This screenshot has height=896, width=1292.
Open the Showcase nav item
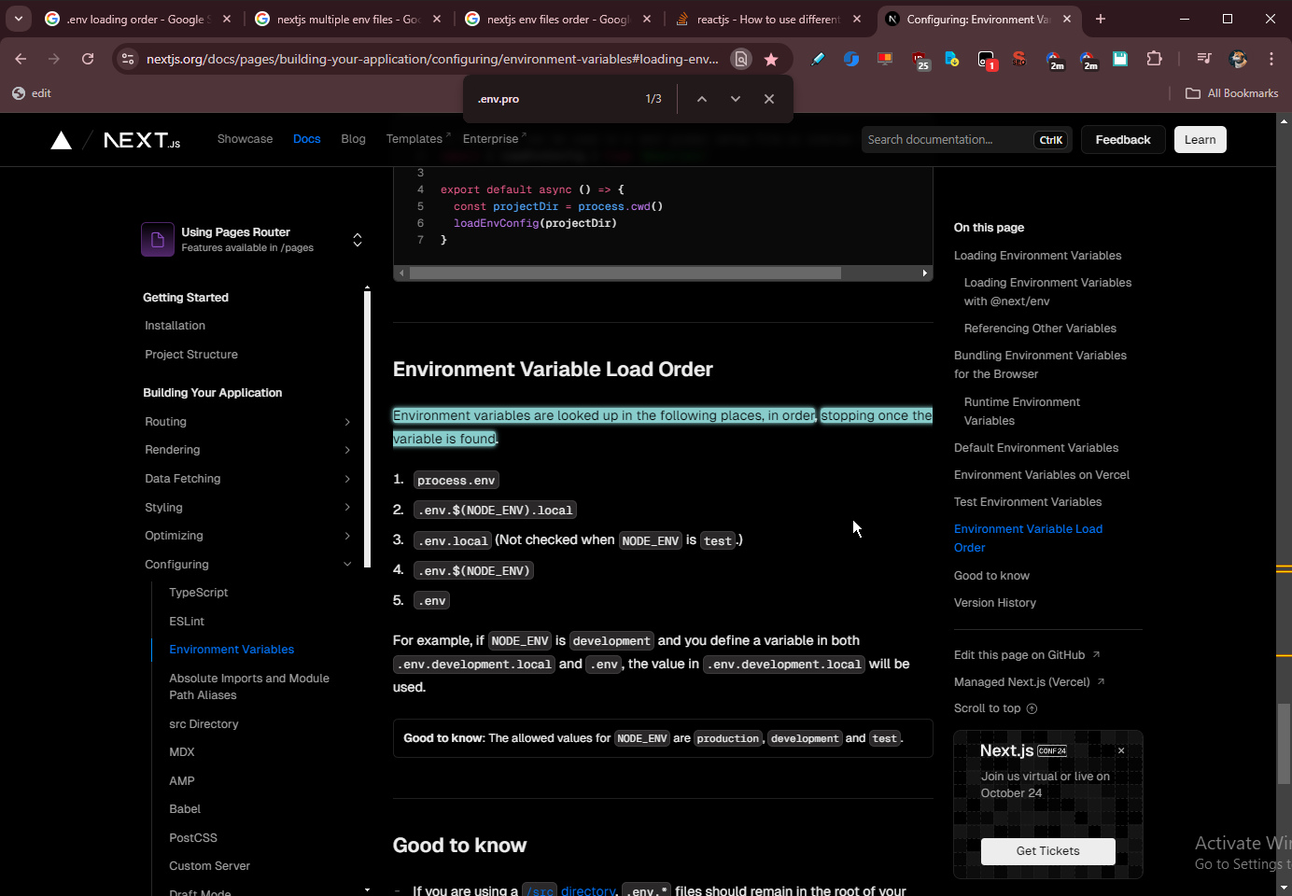pyautogui.click(x=245, y=139)
